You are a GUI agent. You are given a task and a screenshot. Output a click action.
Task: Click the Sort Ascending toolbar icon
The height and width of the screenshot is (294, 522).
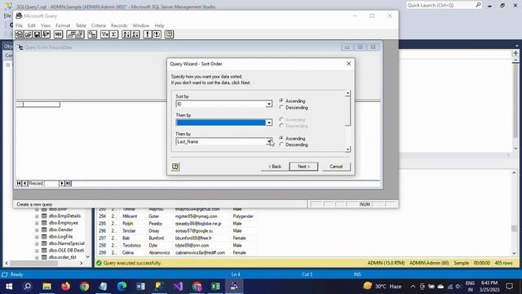click(x=126, y=34)
